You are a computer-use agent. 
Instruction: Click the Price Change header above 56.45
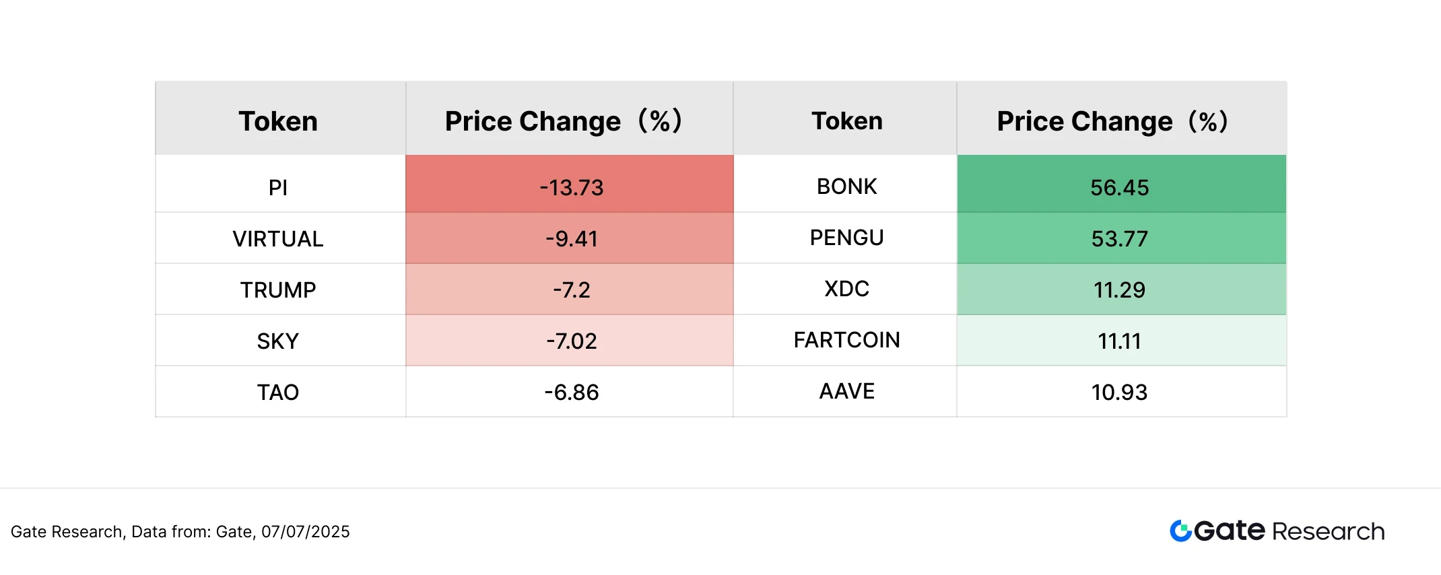click(x=1113, y=121)
